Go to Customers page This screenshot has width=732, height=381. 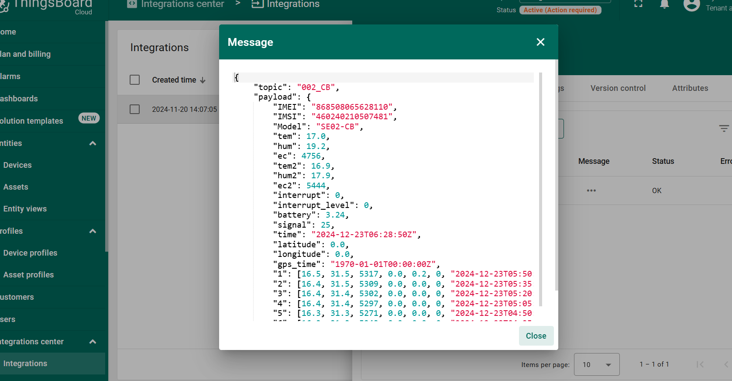tap(52, 297)
